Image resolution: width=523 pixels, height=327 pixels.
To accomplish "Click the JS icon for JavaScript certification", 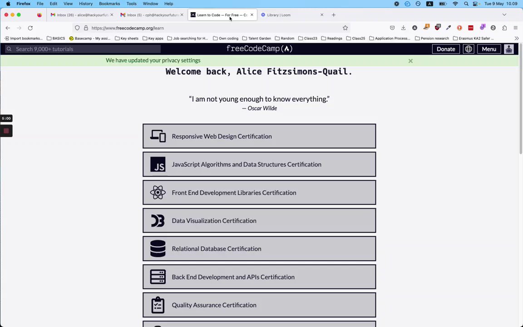I will (158, 164).
